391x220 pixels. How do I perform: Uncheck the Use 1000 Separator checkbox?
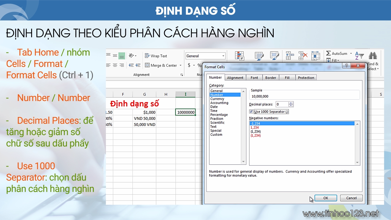pos(251,112)
